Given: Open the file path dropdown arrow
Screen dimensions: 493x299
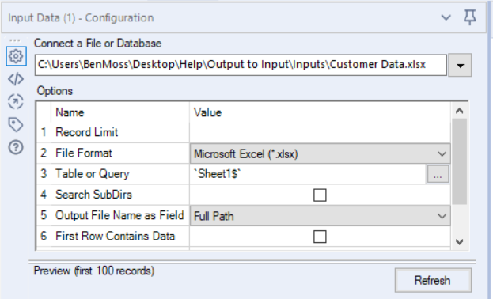Looking at the screenshot, I should point(460,65).
